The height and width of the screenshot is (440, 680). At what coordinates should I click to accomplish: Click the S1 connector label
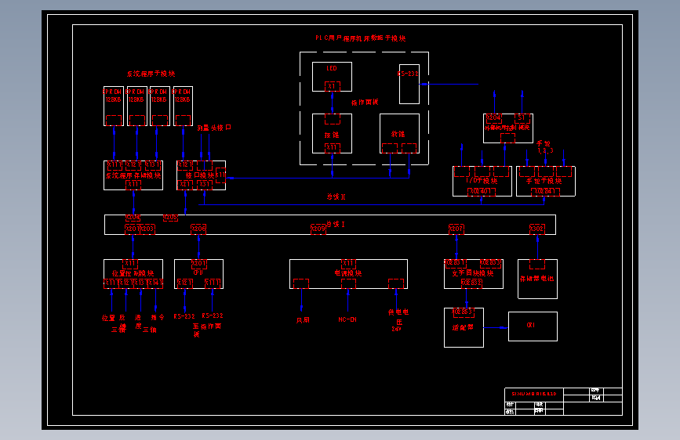coord(522,117)
